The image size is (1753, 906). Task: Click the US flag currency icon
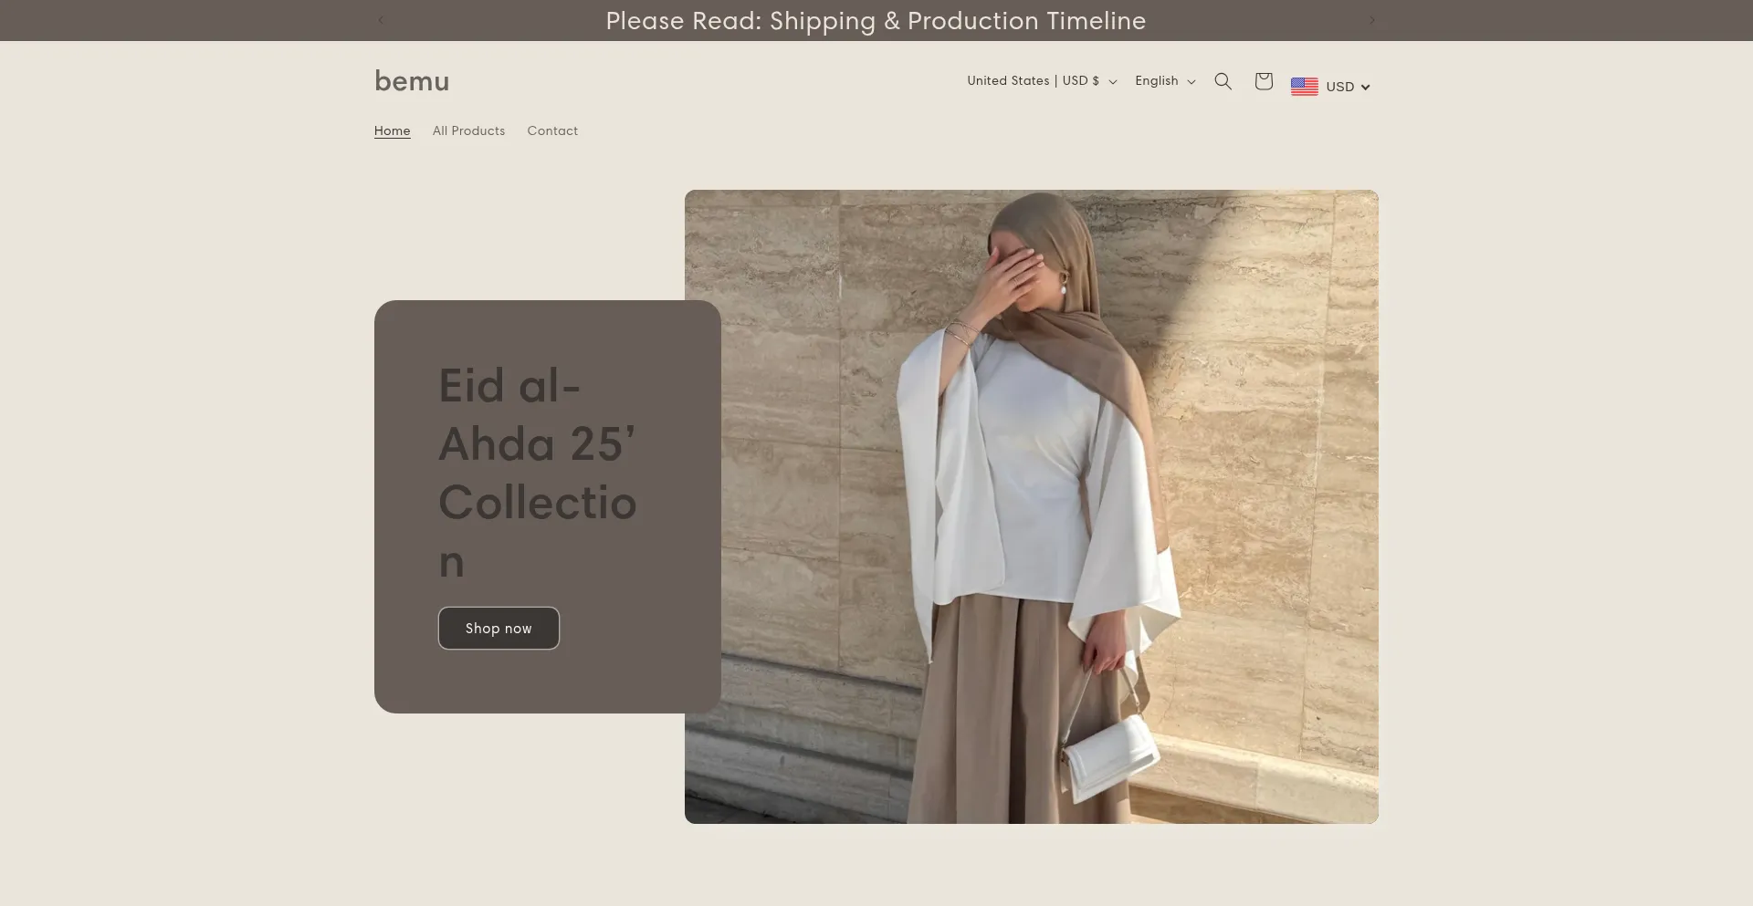[x=1304, y=87]
